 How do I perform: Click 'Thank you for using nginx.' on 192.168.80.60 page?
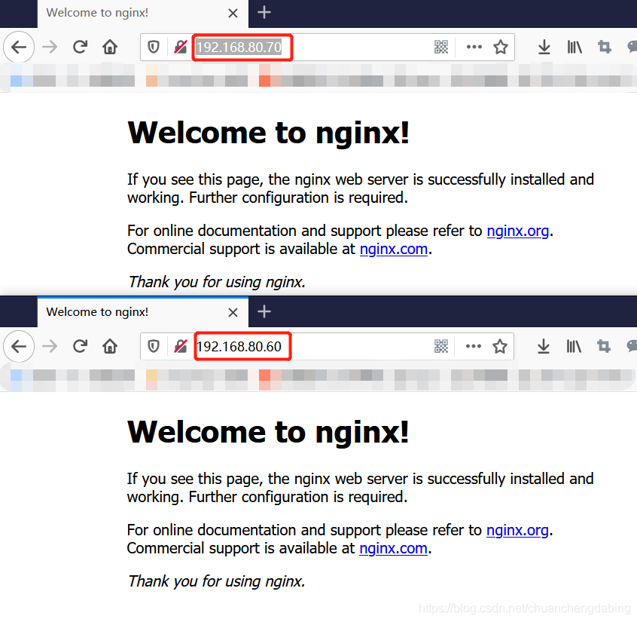coord(217,581)
